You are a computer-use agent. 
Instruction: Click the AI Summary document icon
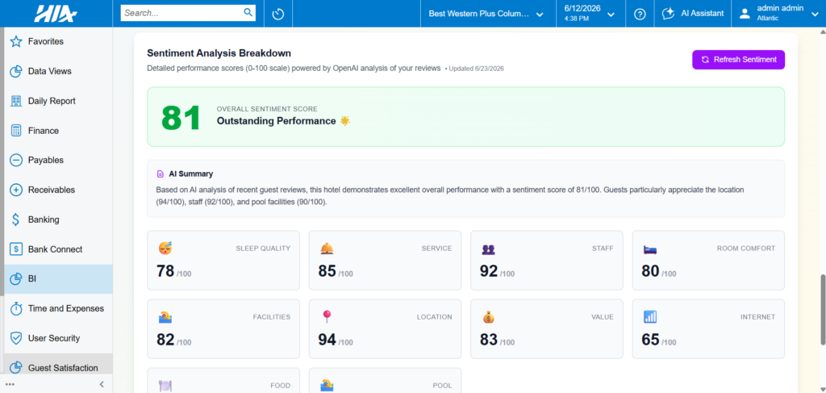click(161, 174)
